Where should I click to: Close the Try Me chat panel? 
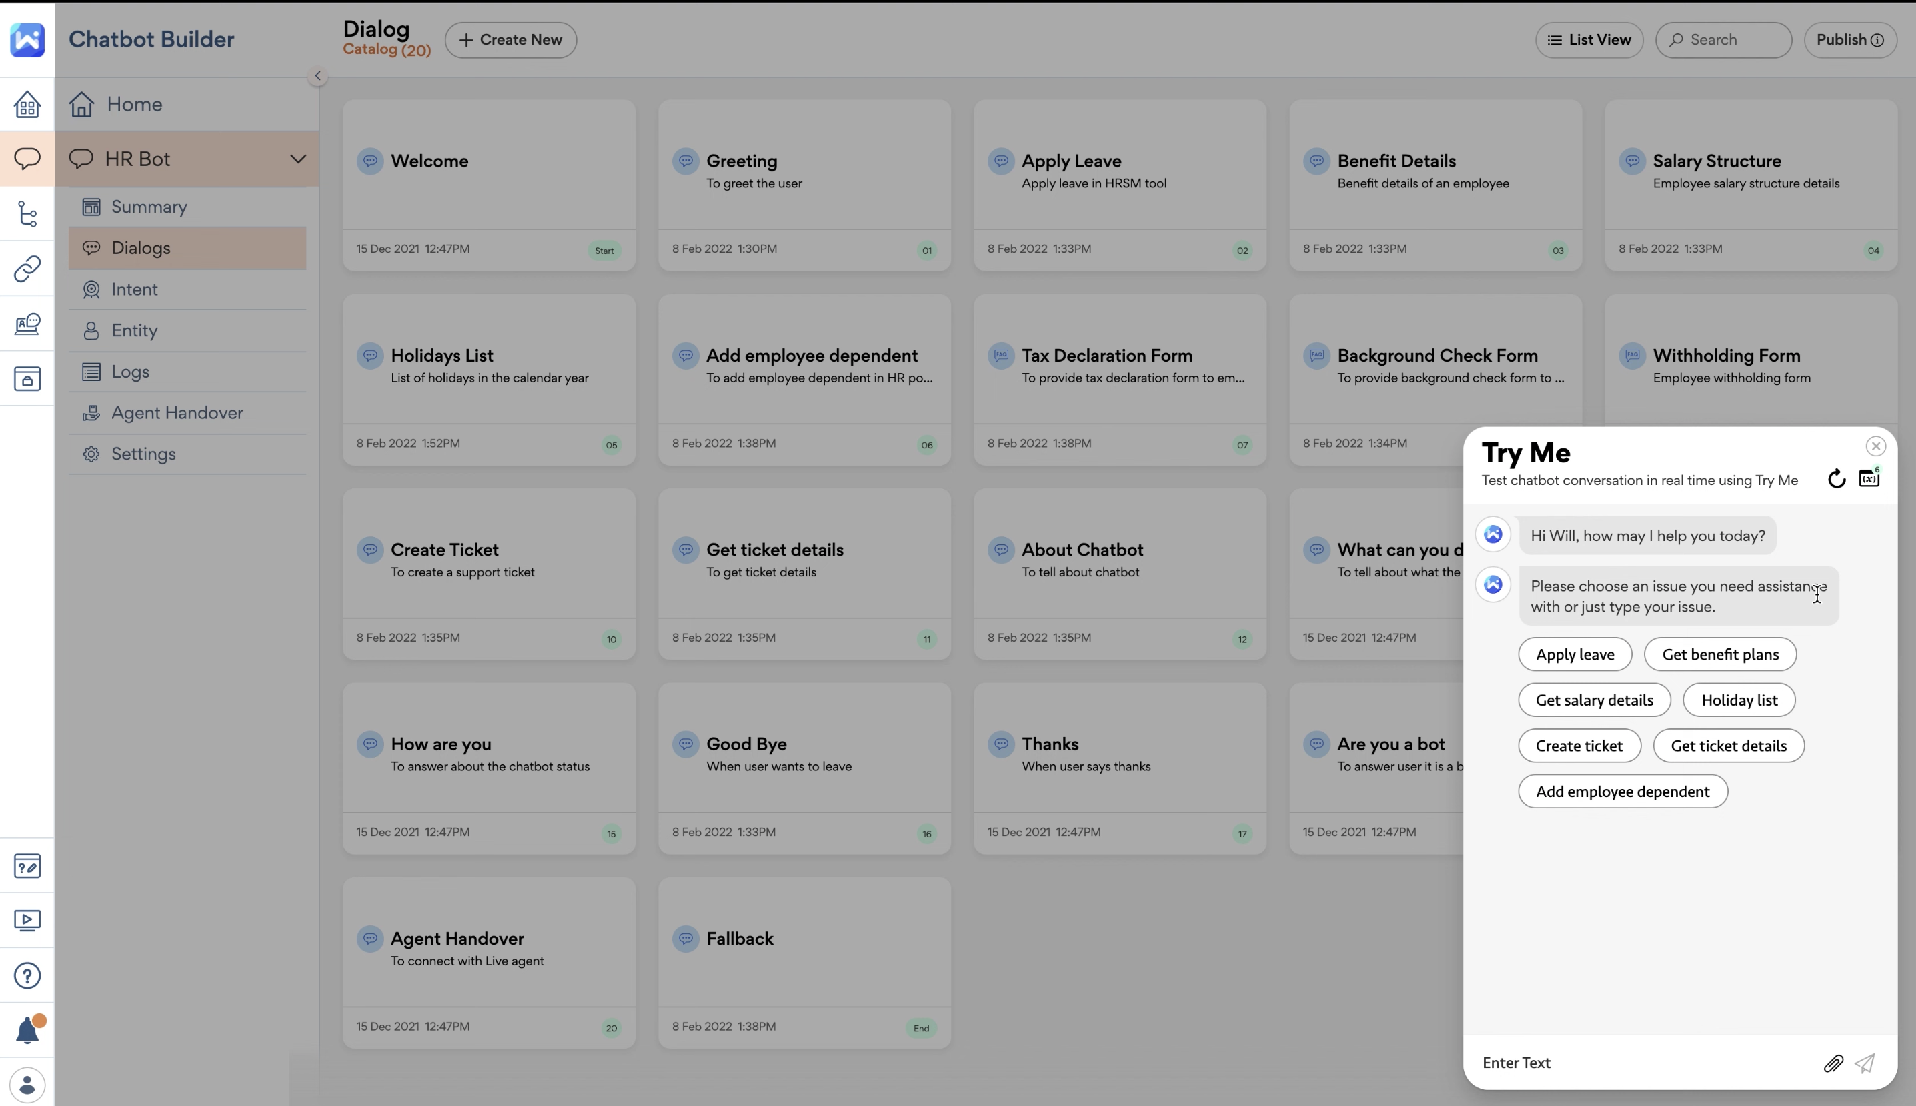(x=1876, y=447)
